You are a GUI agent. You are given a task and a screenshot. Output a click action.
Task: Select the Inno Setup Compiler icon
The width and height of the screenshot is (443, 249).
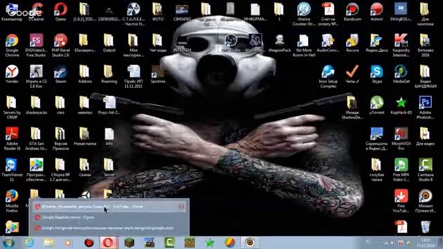pyautogui.click(x=328, y=75)
